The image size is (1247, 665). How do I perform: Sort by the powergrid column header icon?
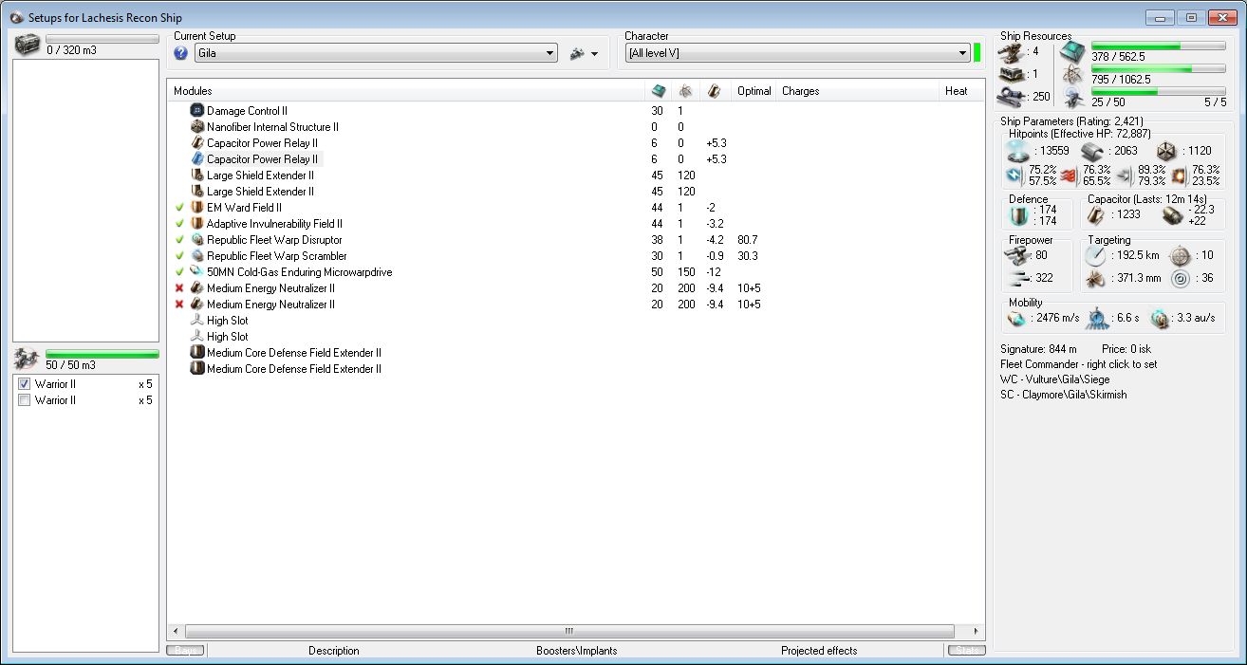[x=685, y=91]
